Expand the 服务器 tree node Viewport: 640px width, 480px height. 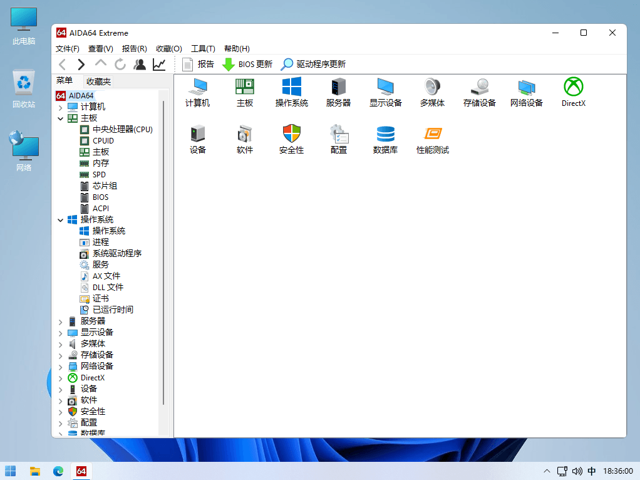coord(60,321)
